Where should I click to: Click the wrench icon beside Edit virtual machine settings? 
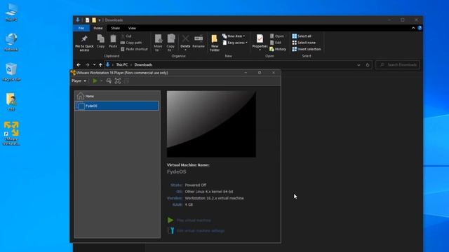(171, 230)
